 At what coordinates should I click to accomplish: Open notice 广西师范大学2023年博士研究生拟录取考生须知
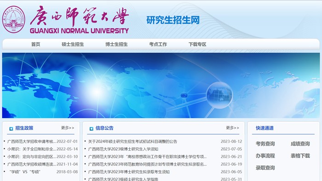(129, 172)
